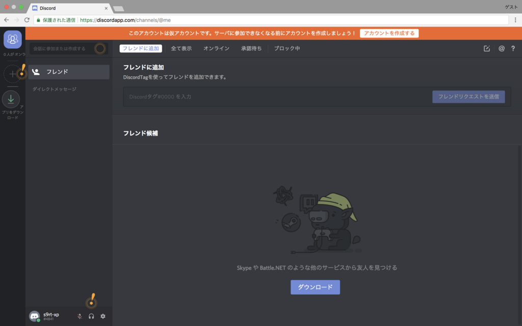Switch to 全て表示 tab
The height and width of the screenshot is (326, 522).
tap(181, 48)
